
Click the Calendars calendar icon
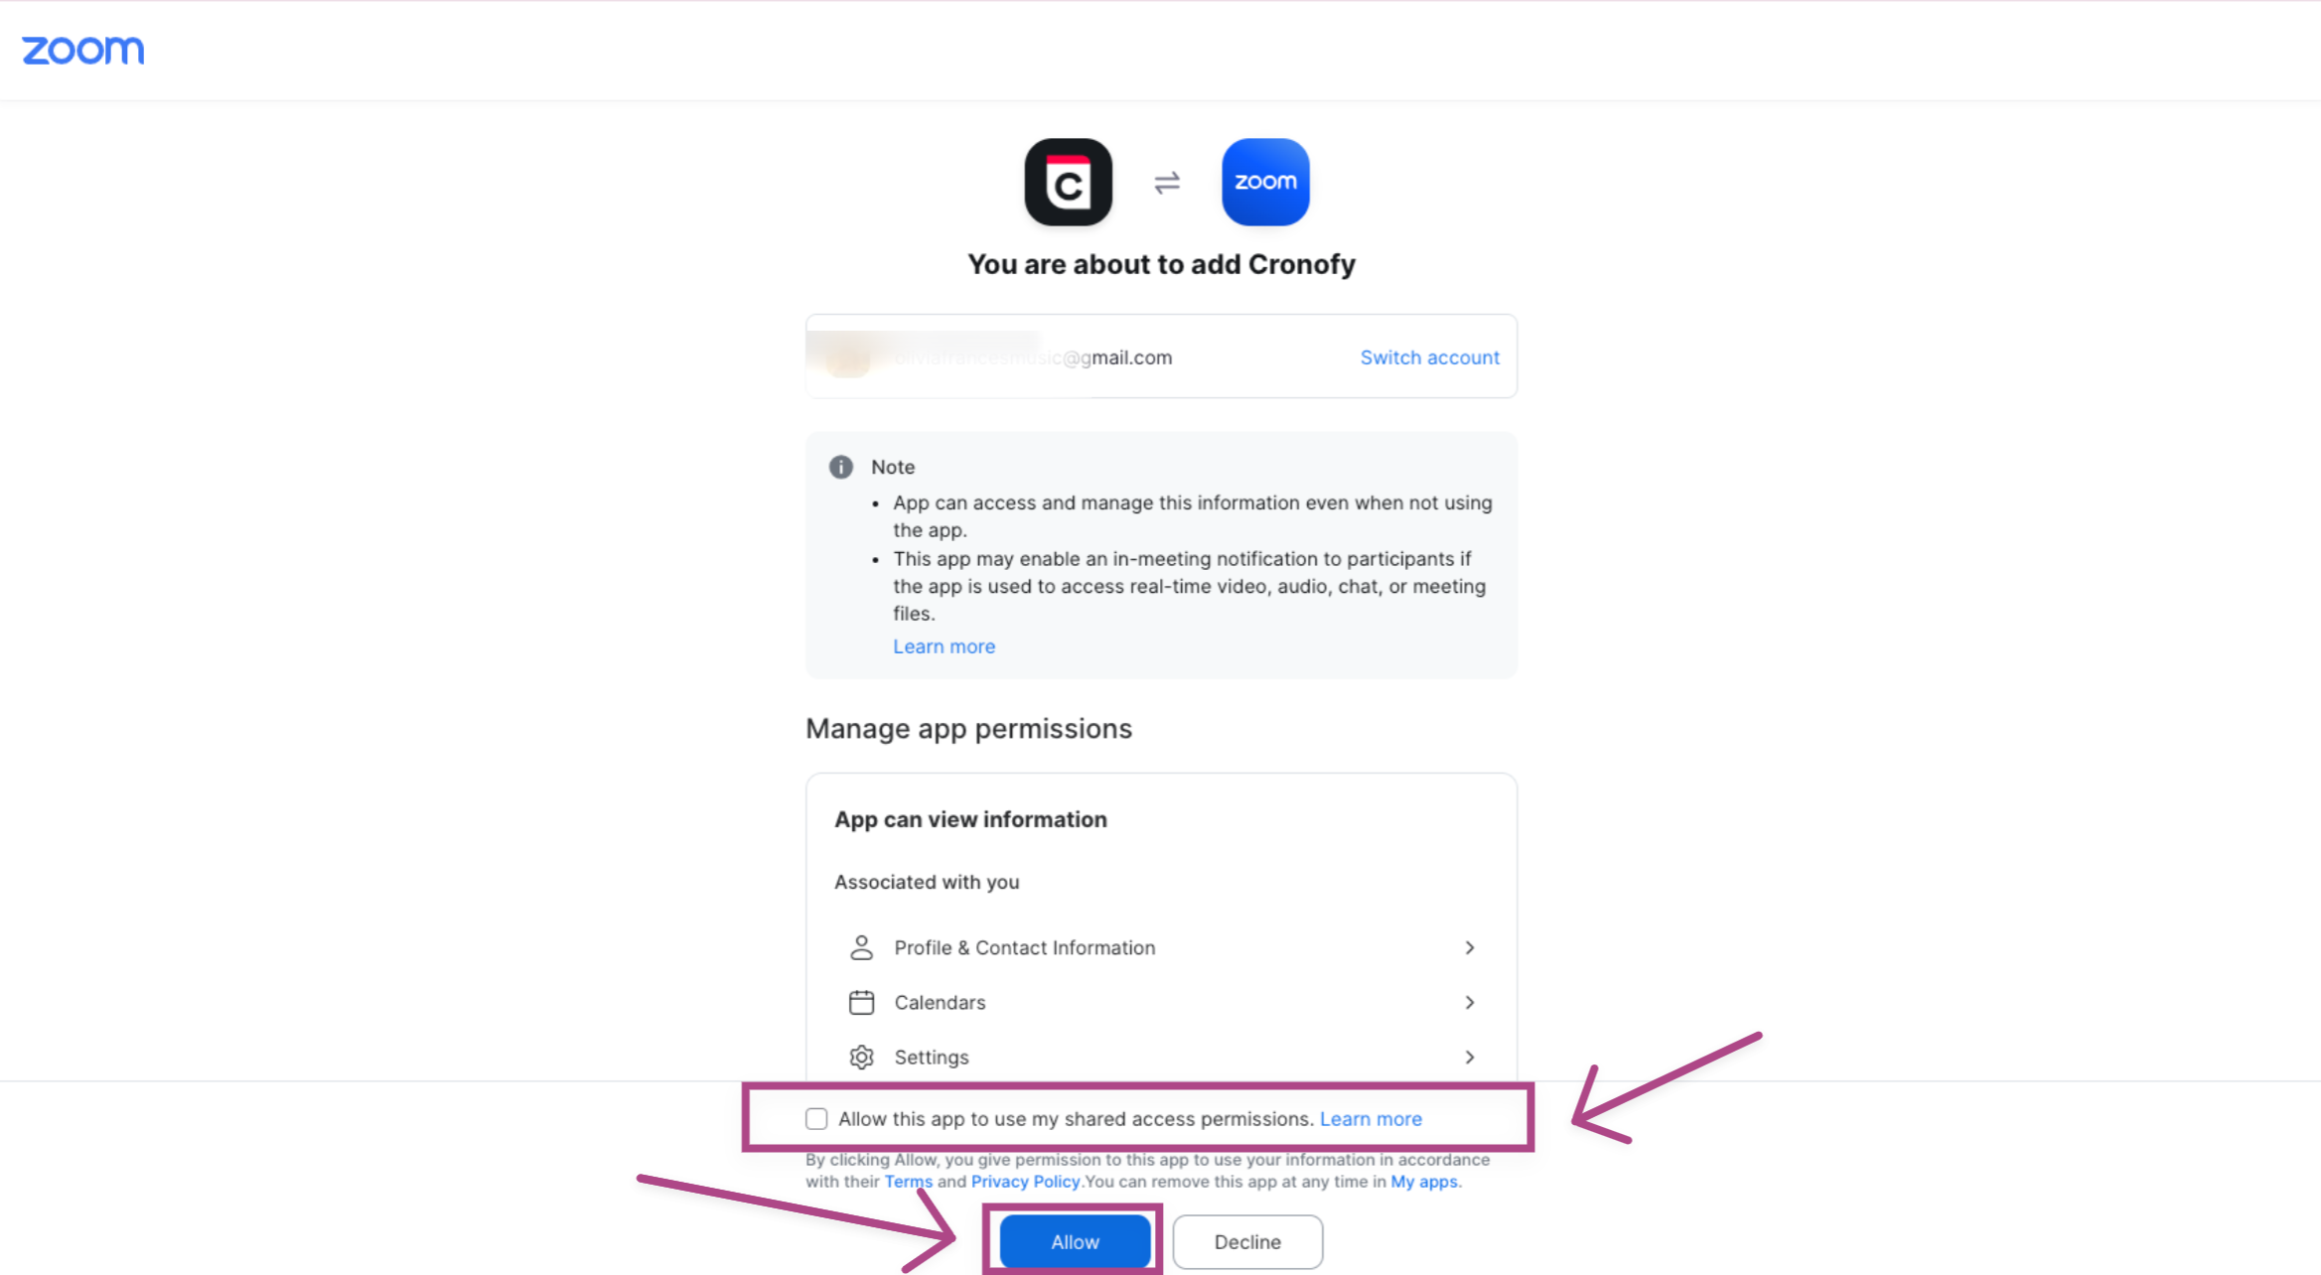[x=861, y=1002]
